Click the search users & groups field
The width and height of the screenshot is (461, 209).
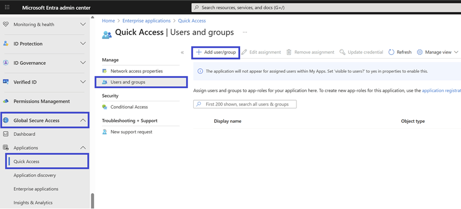coord(245,104)
